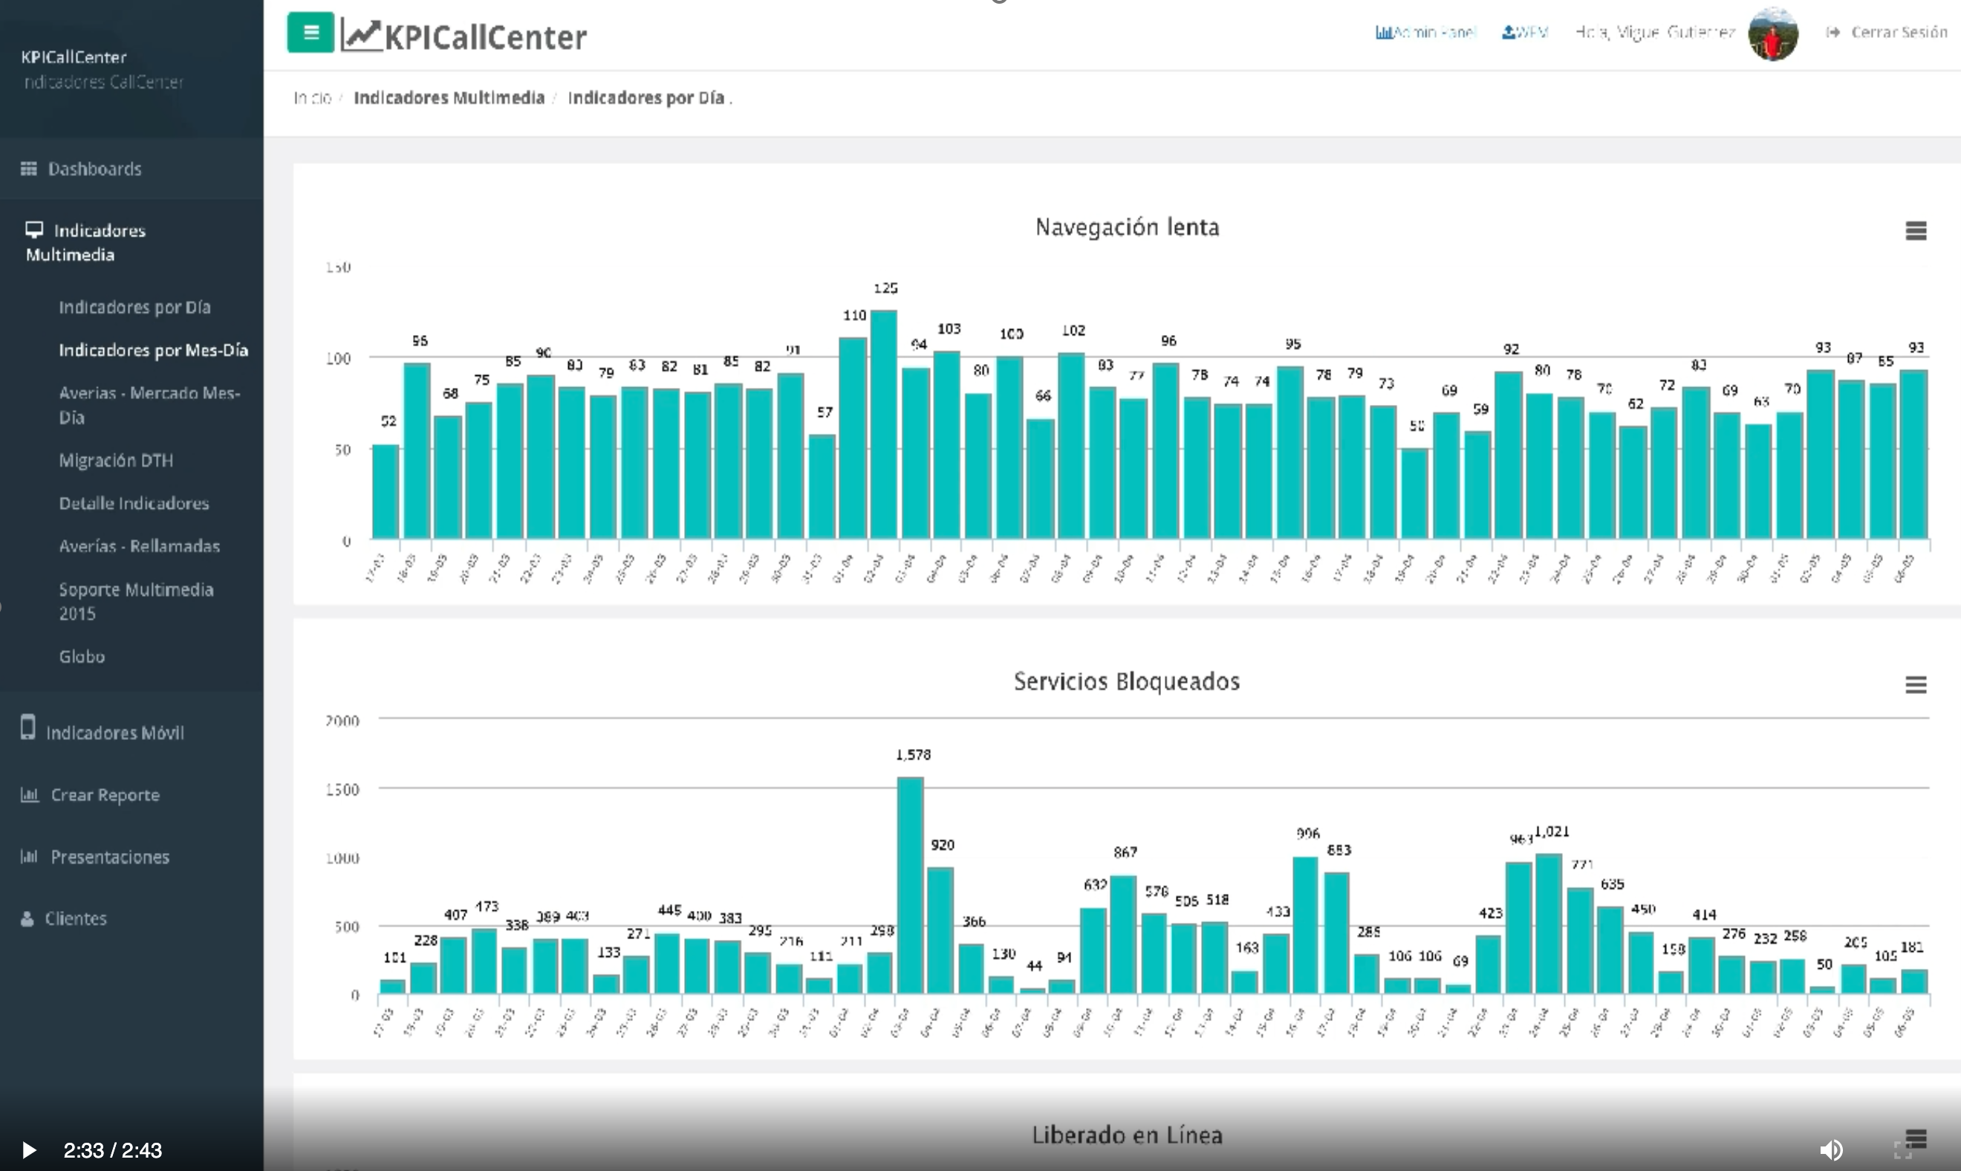The image size is (1961, 1171).
Task: Click the person icon beside Clientes
Action: [27, 918]
